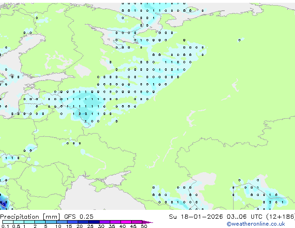Image resolution: width=295 pixels, height=228 pixels.
Task: Choose the 40–45 mm magenta legend swatch
Action: click(x=126, y=222)
